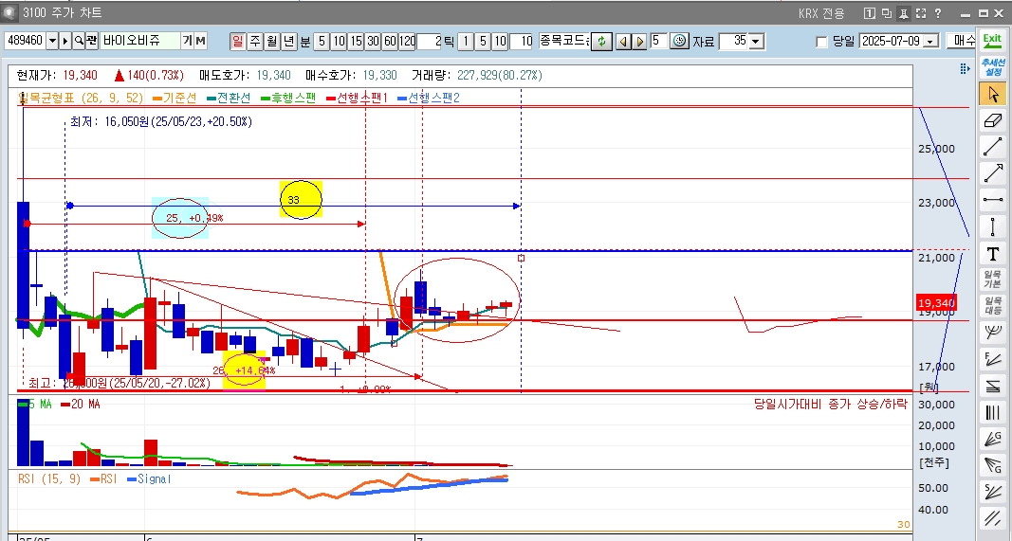This screenshot has width=1012, height=541.
Task: Open the stock code 489460 dropdown
Action: [x=52, y=41]
